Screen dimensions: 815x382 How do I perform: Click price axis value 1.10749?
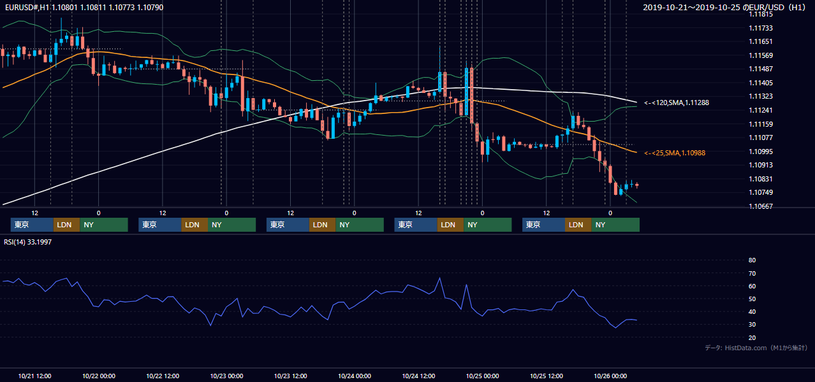click(x=760, y=192)
